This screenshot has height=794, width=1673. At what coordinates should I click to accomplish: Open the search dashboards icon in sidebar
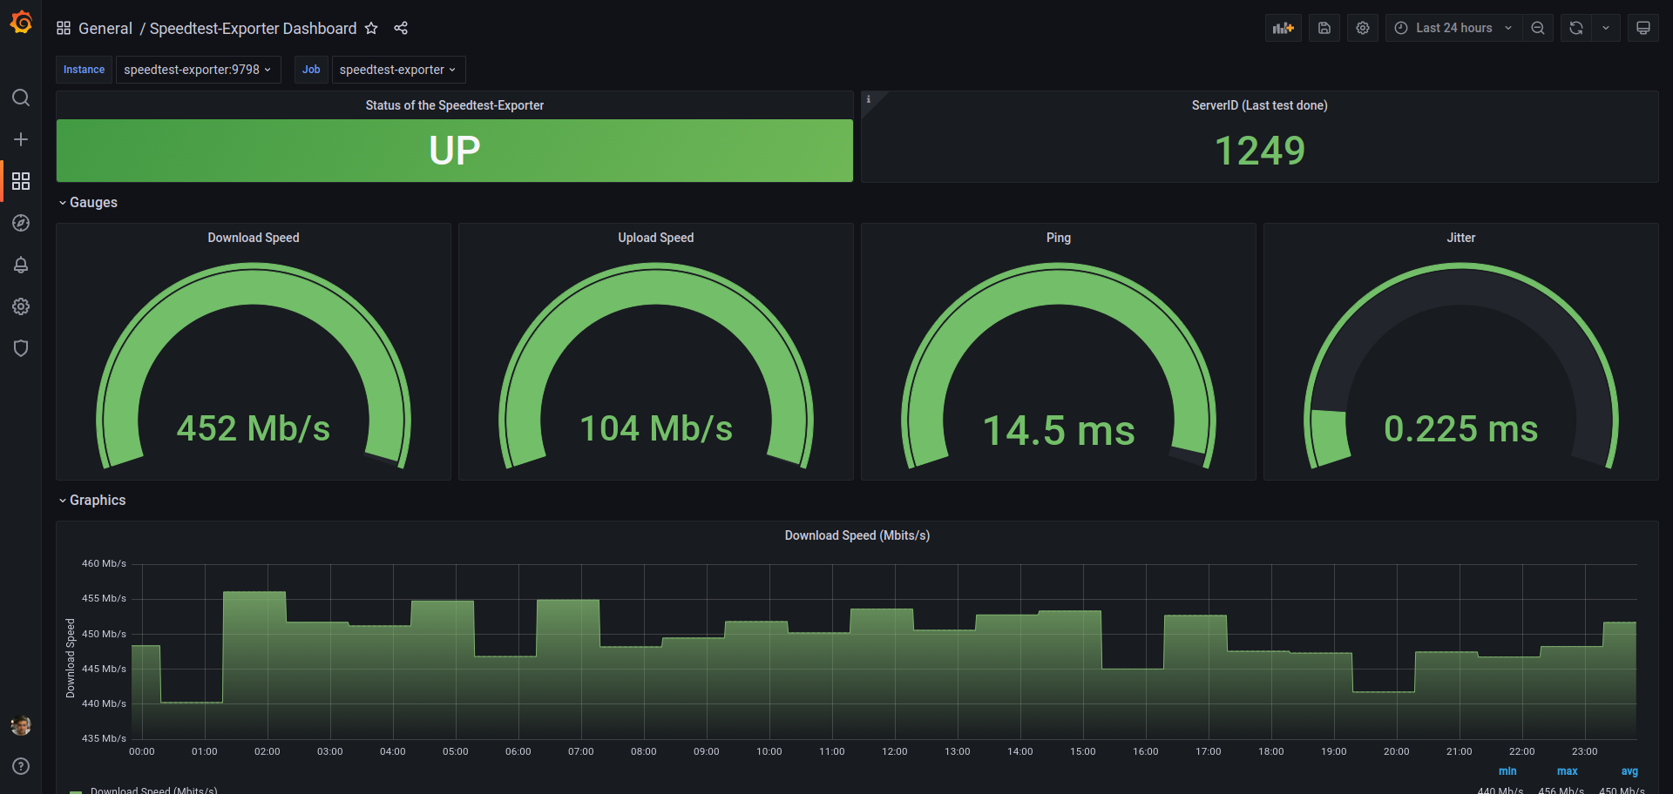pos(21,98)
